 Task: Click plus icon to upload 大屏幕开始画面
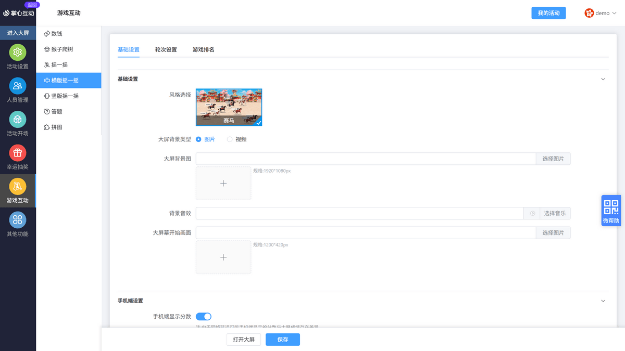coord(223,257)
